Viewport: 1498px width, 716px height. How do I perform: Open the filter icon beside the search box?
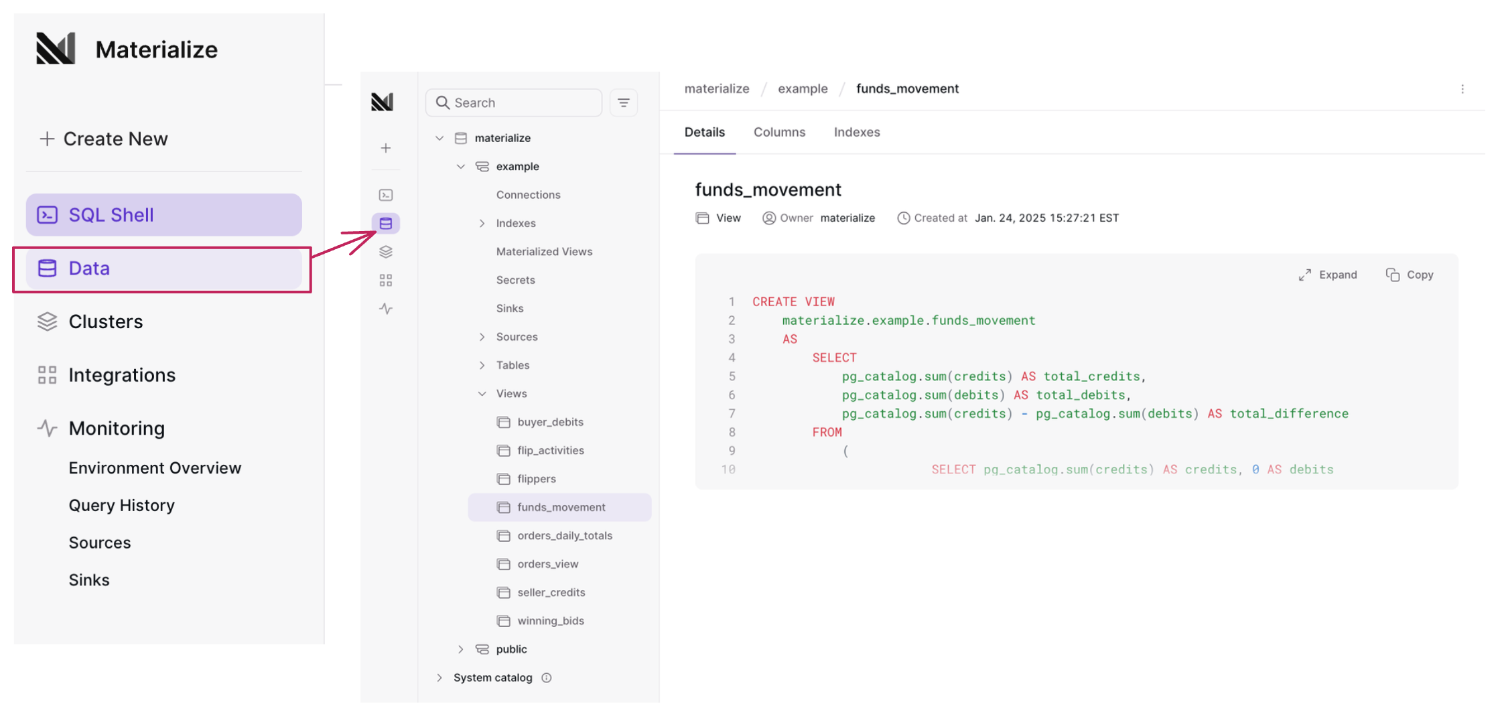623,102
